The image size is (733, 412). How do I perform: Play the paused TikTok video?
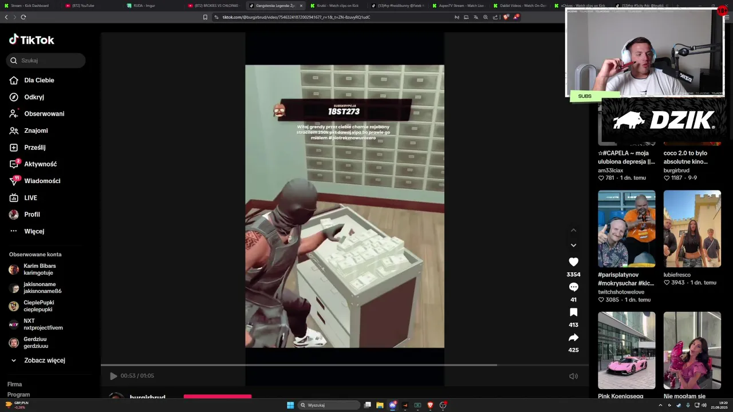coord(113,376)
